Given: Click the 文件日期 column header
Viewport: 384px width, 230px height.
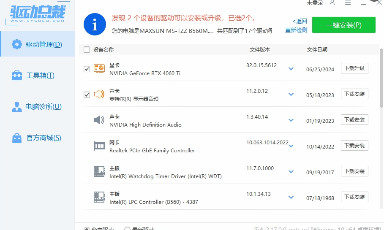Looking at the screenshot, I should (x=317, y=50).
